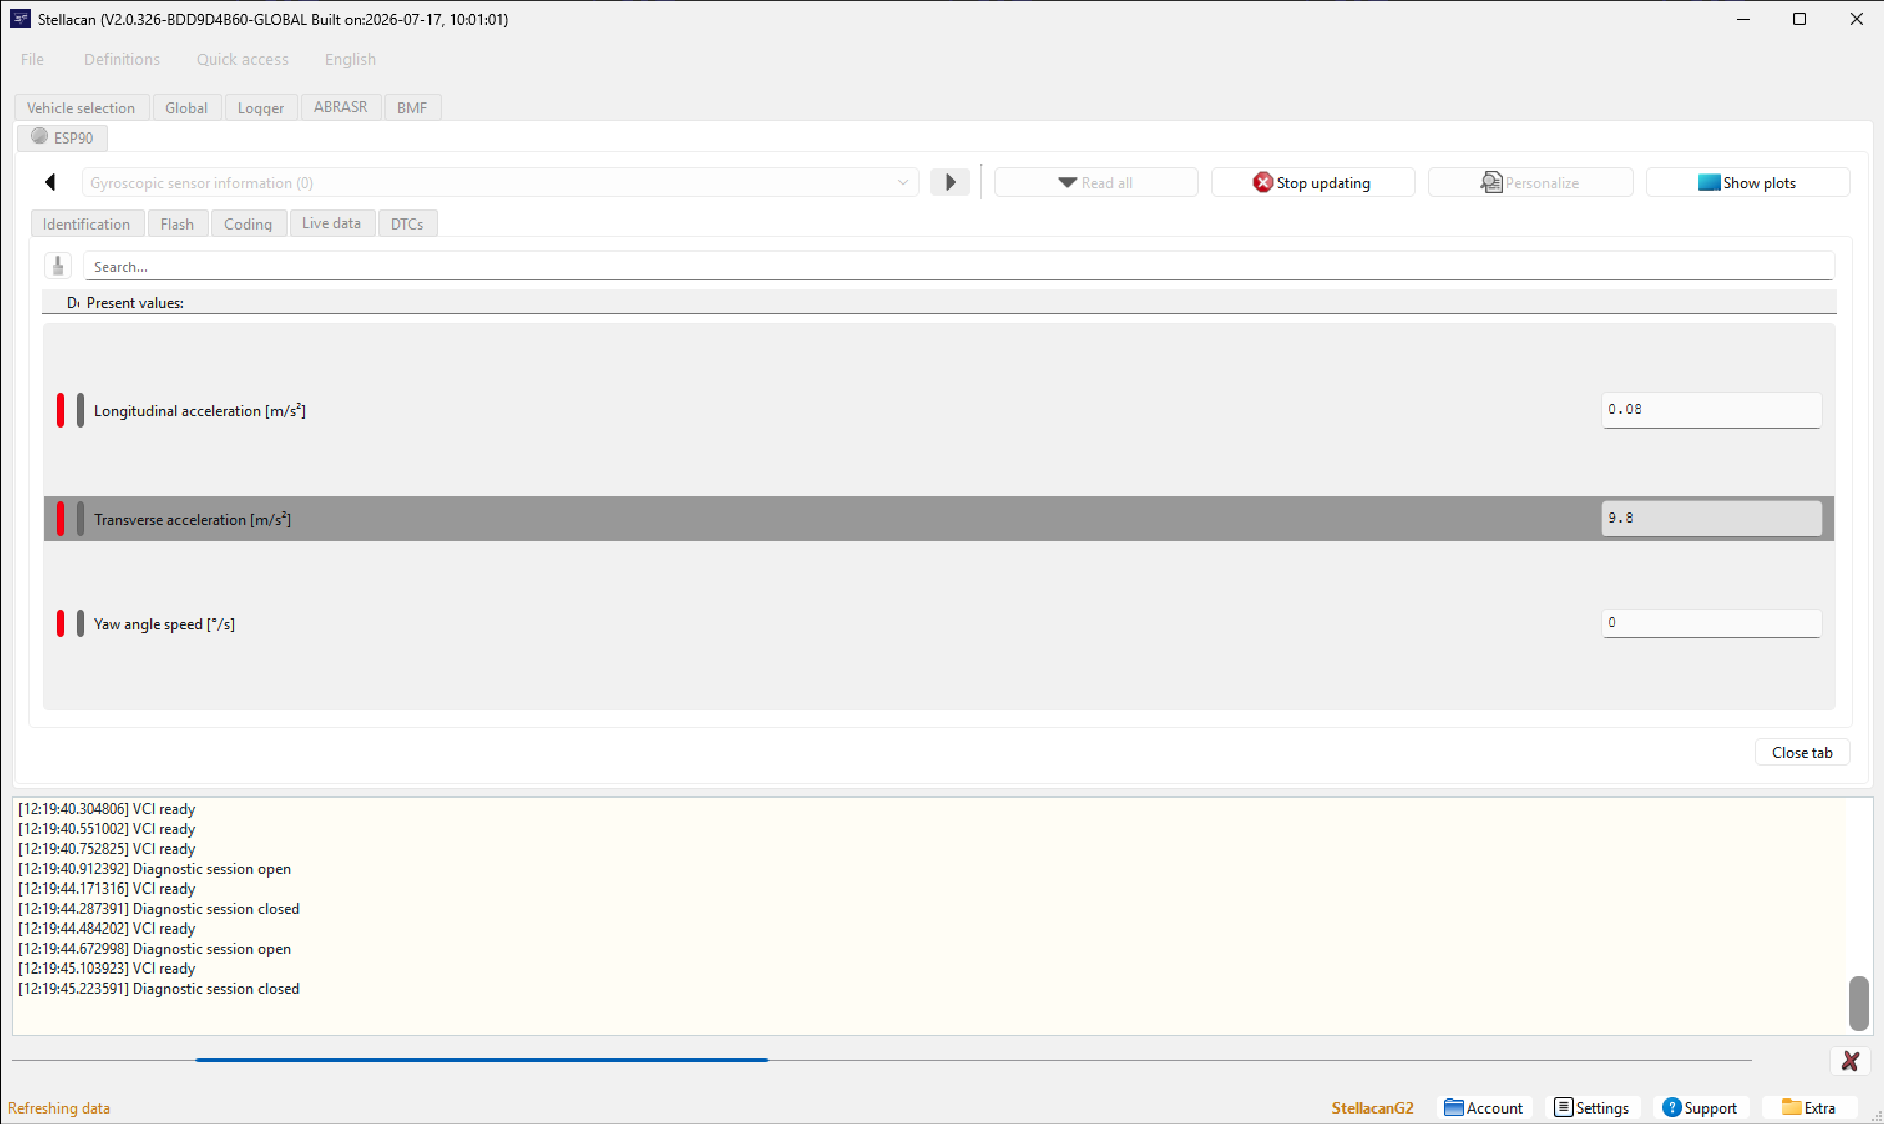This screenshot has width=1884, height=1124.
Task: Cancel operation with the red X icon
Action: pos(1851,1061)
